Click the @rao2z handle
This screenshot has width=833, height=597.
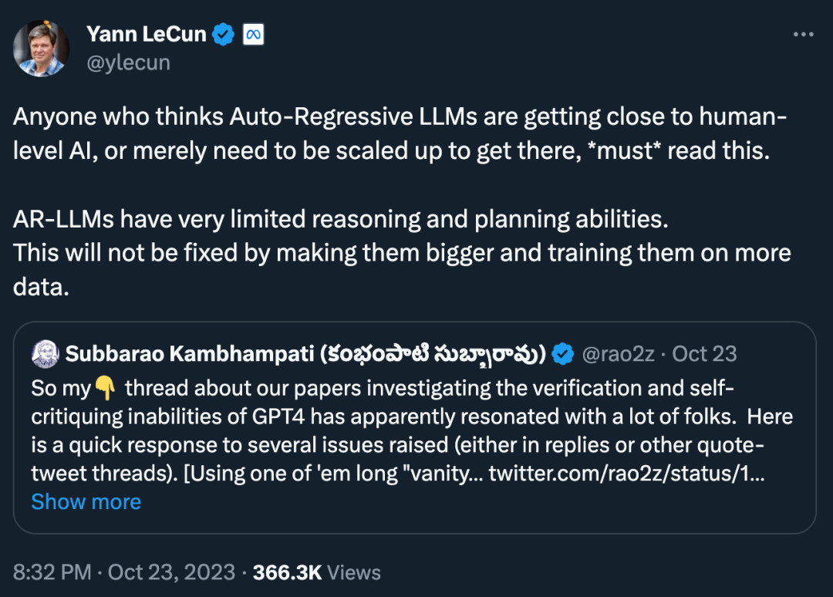pos(620,353)
